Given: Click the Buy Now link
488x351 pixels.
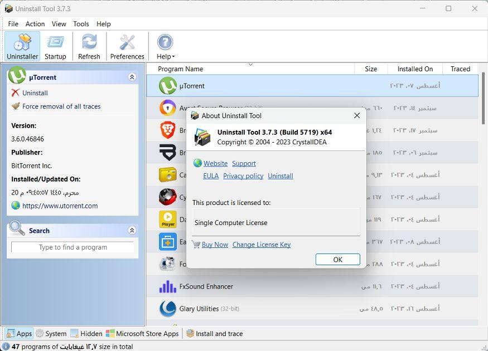Looking at the screenshot, I should click(215, 245).
